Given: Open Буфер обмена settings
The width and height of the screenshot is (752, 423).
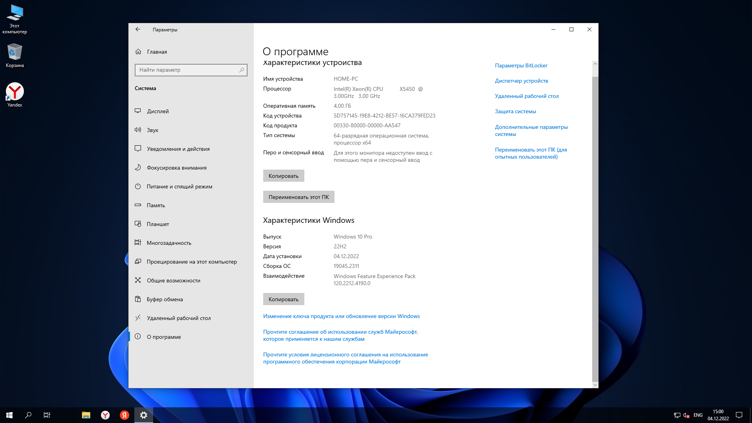Looking at the screenshot, I should click(x=164, y=299).
